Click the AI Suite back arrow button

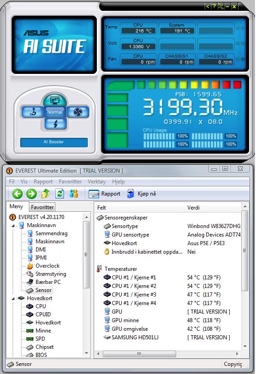click(x=208, y=6)
